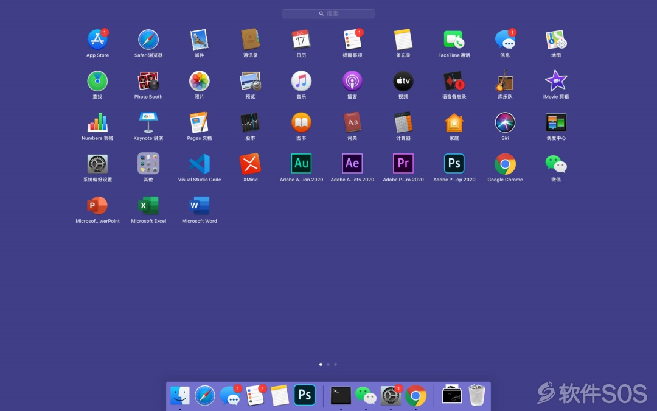Launch Google Chrome from the Launchpad grid
Viewport: 657px width, 411px height.
click(505, 164)
